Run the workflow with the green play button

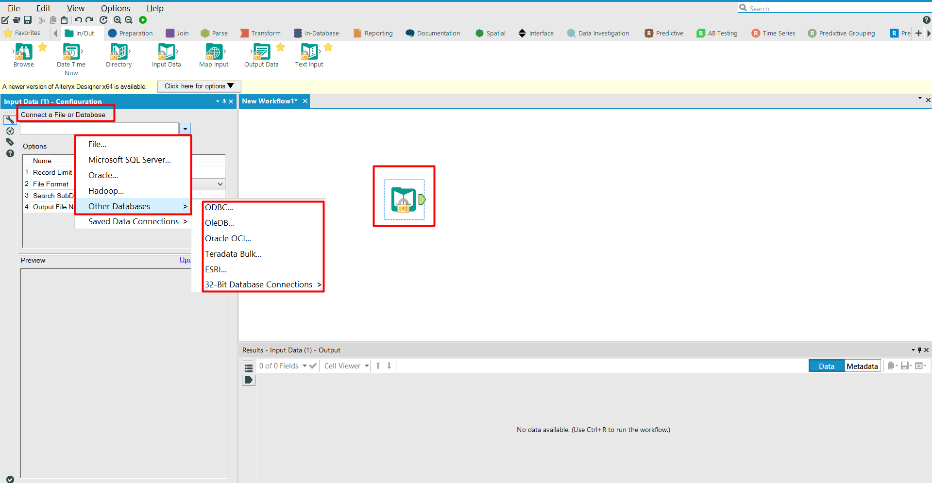(143, 20)
